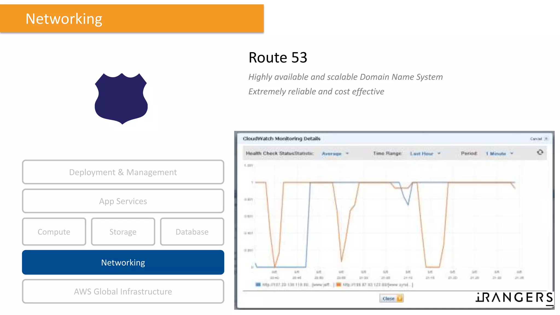Select the Storage box
The height and width of the screenshot is (315, 560).
click(x=123, y=232)
